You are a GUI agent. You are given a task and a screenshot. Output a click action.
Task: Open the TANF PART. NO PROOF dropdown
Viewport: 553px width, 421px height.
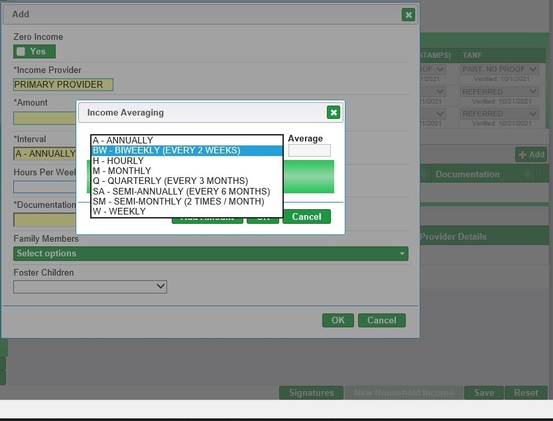[499, 69]
